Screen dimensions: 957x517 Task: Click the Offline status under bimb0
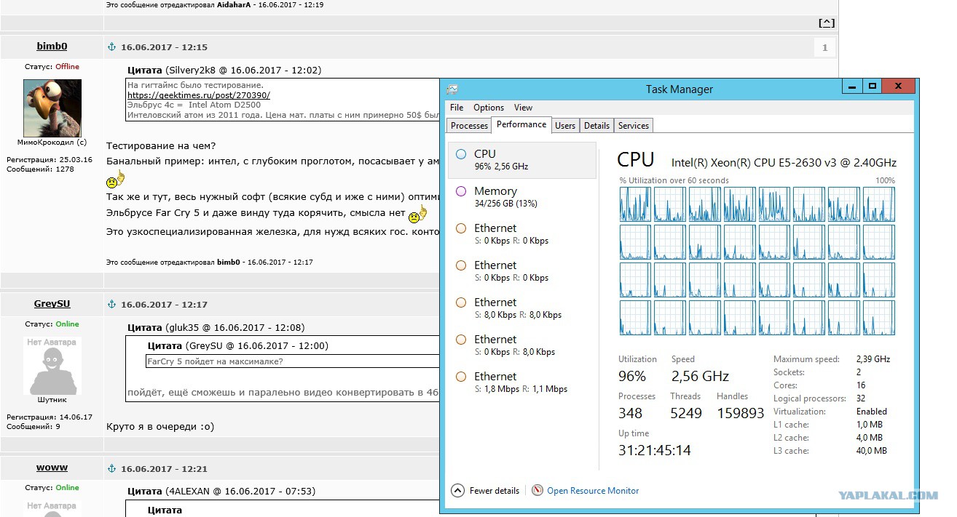tap(68, 66)
